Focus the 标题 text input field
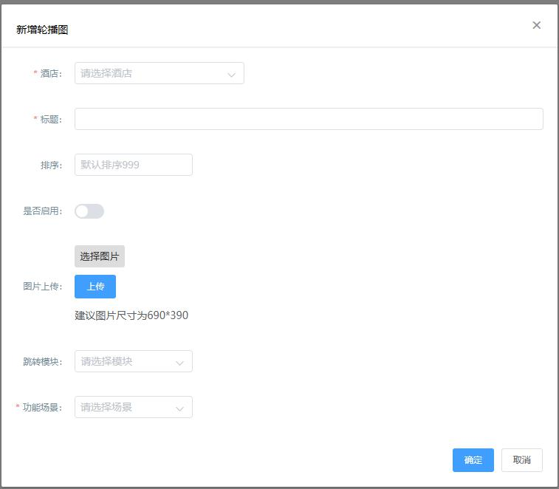 click(x=309, y=119)
